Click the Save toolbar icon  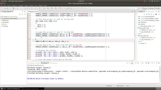coord(5,8)
